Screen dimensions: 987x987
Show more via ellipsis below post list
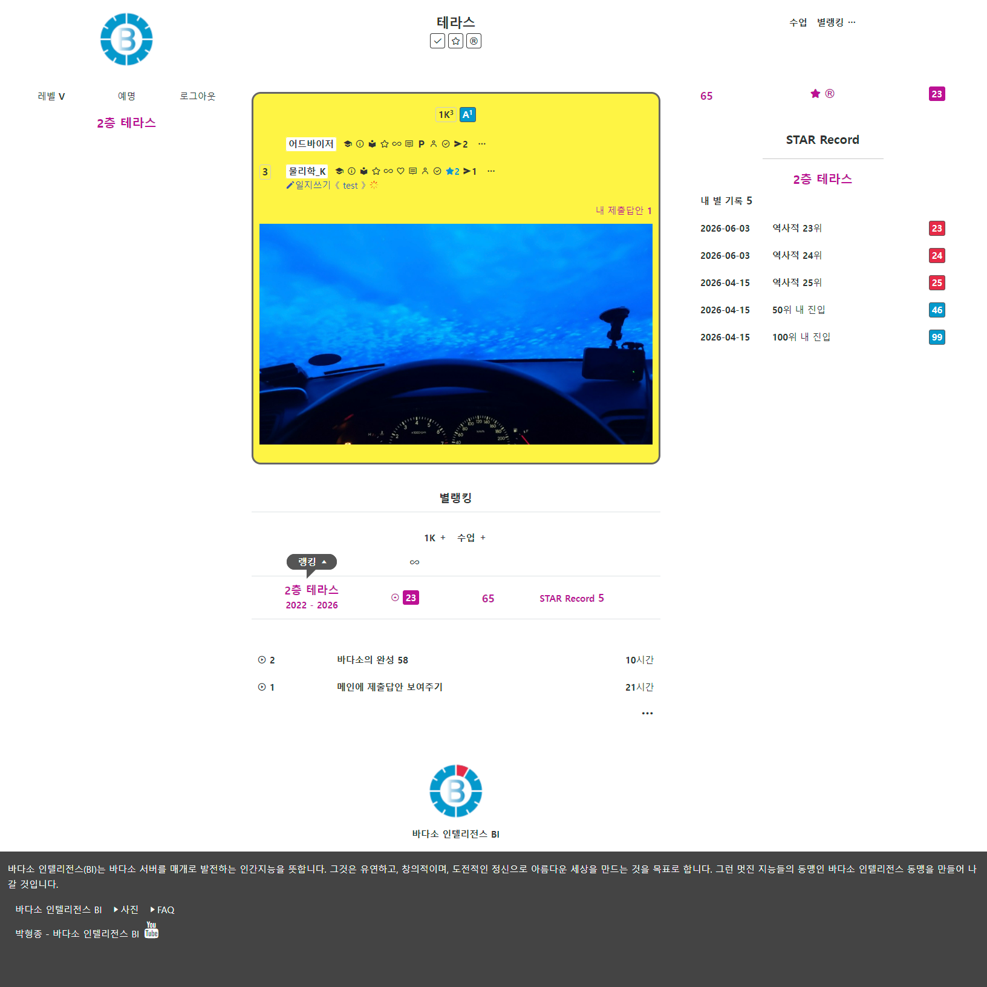tap(647, 713)
